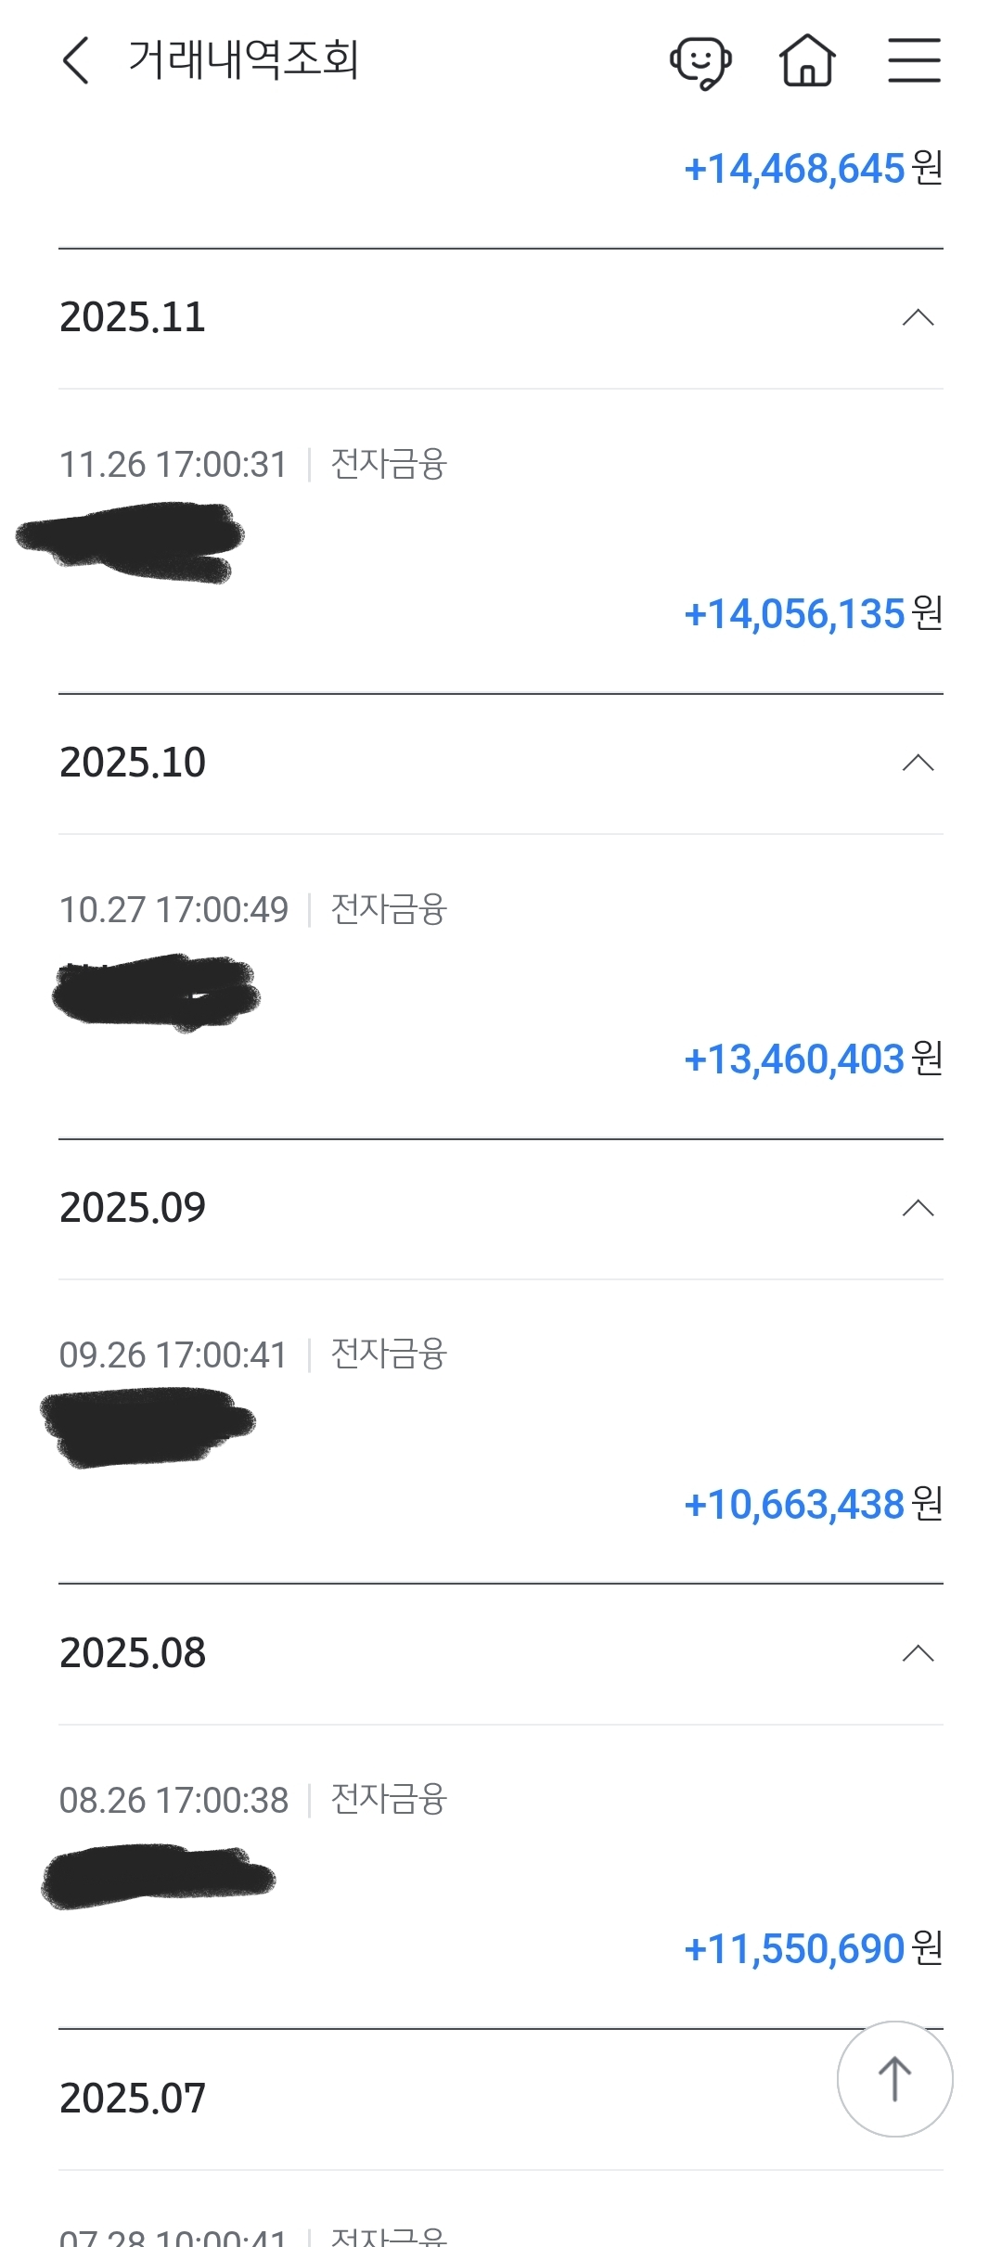Viewport: 1002px width, 2247px height.
Task: Select the 2025.10 month header
Action: tap(133, 764)
